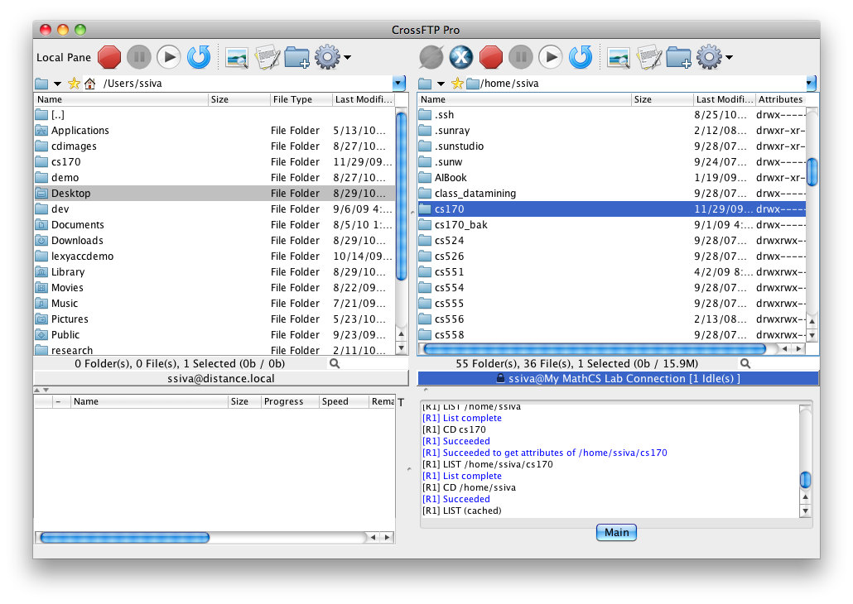Click the favorites star next to /home/ssiva
This screenshot has width=853, height=604.
457,84
